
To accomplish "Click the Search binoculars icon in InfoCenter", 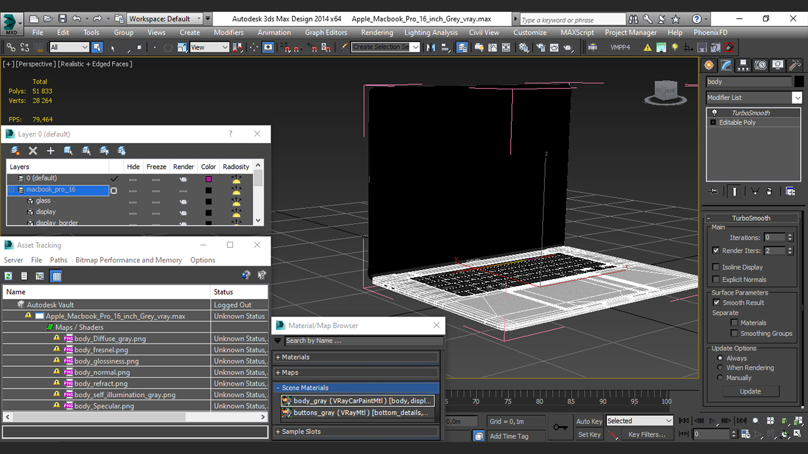I will [633, 19].
